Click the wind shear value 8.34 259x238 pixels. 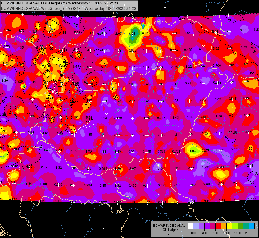tap(62, 66)
